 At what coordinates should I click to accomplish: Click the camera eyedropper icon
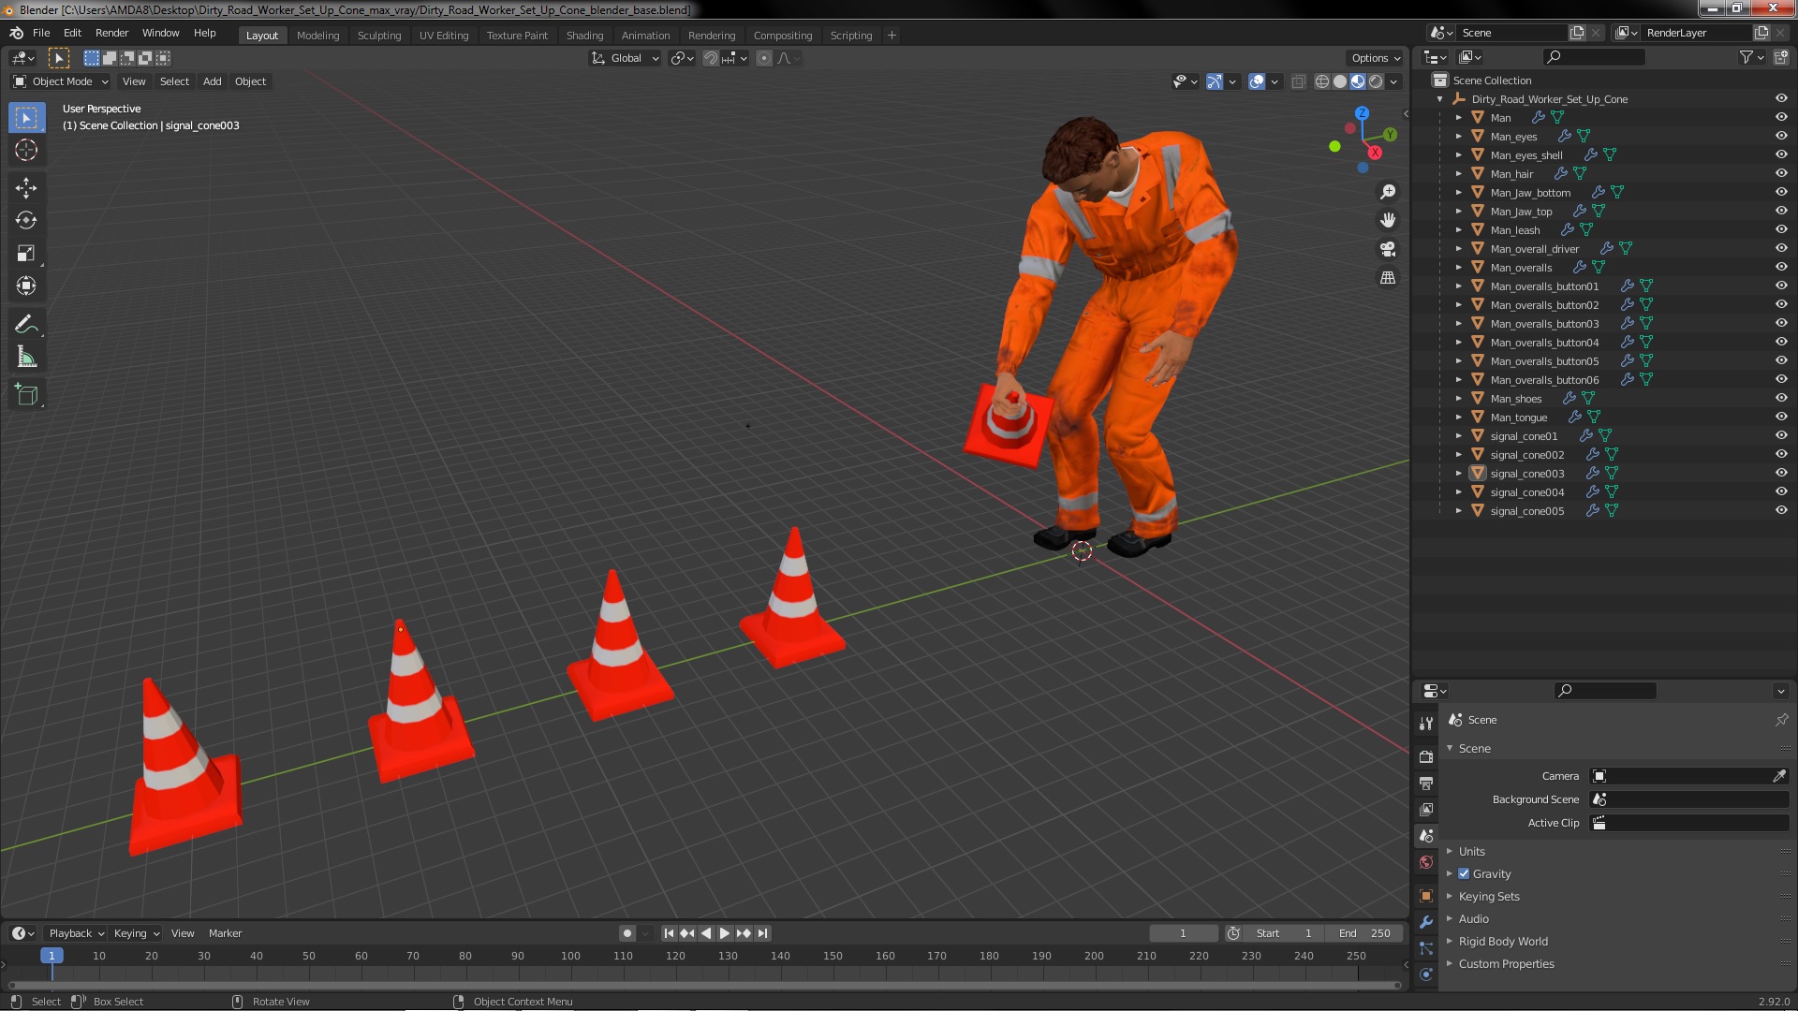click(x=1779, y=776)
